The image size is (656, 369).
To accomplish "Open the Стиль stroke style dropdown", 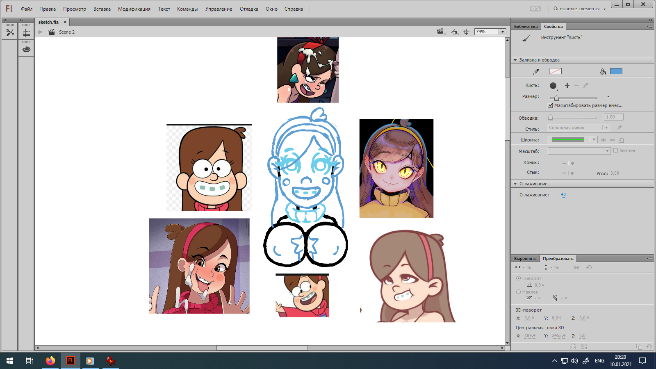I will 579,128.
